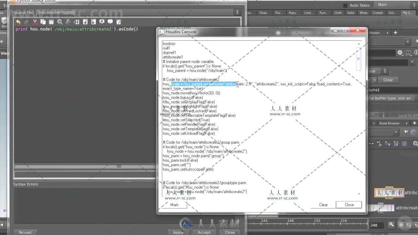Select the Wires shelf tab
Screen dimensions: 418x235
point(363,13)
